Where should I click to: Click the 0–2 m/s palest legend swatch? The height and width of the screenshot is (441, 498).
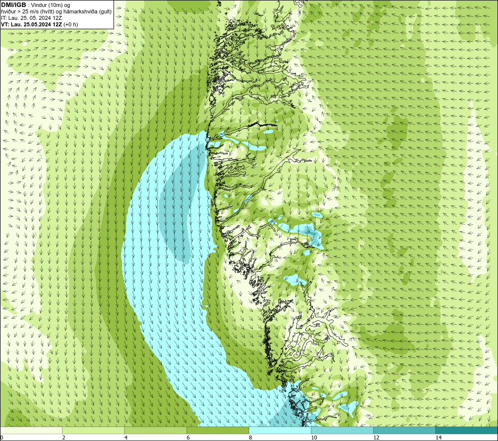pos(31,430)
